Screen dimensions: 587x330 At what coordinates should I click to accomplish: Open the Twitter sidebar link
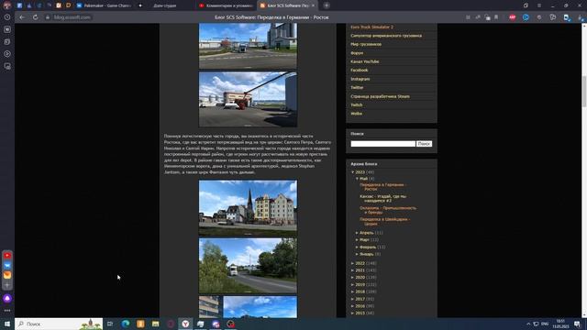click(x=357, y=88)
